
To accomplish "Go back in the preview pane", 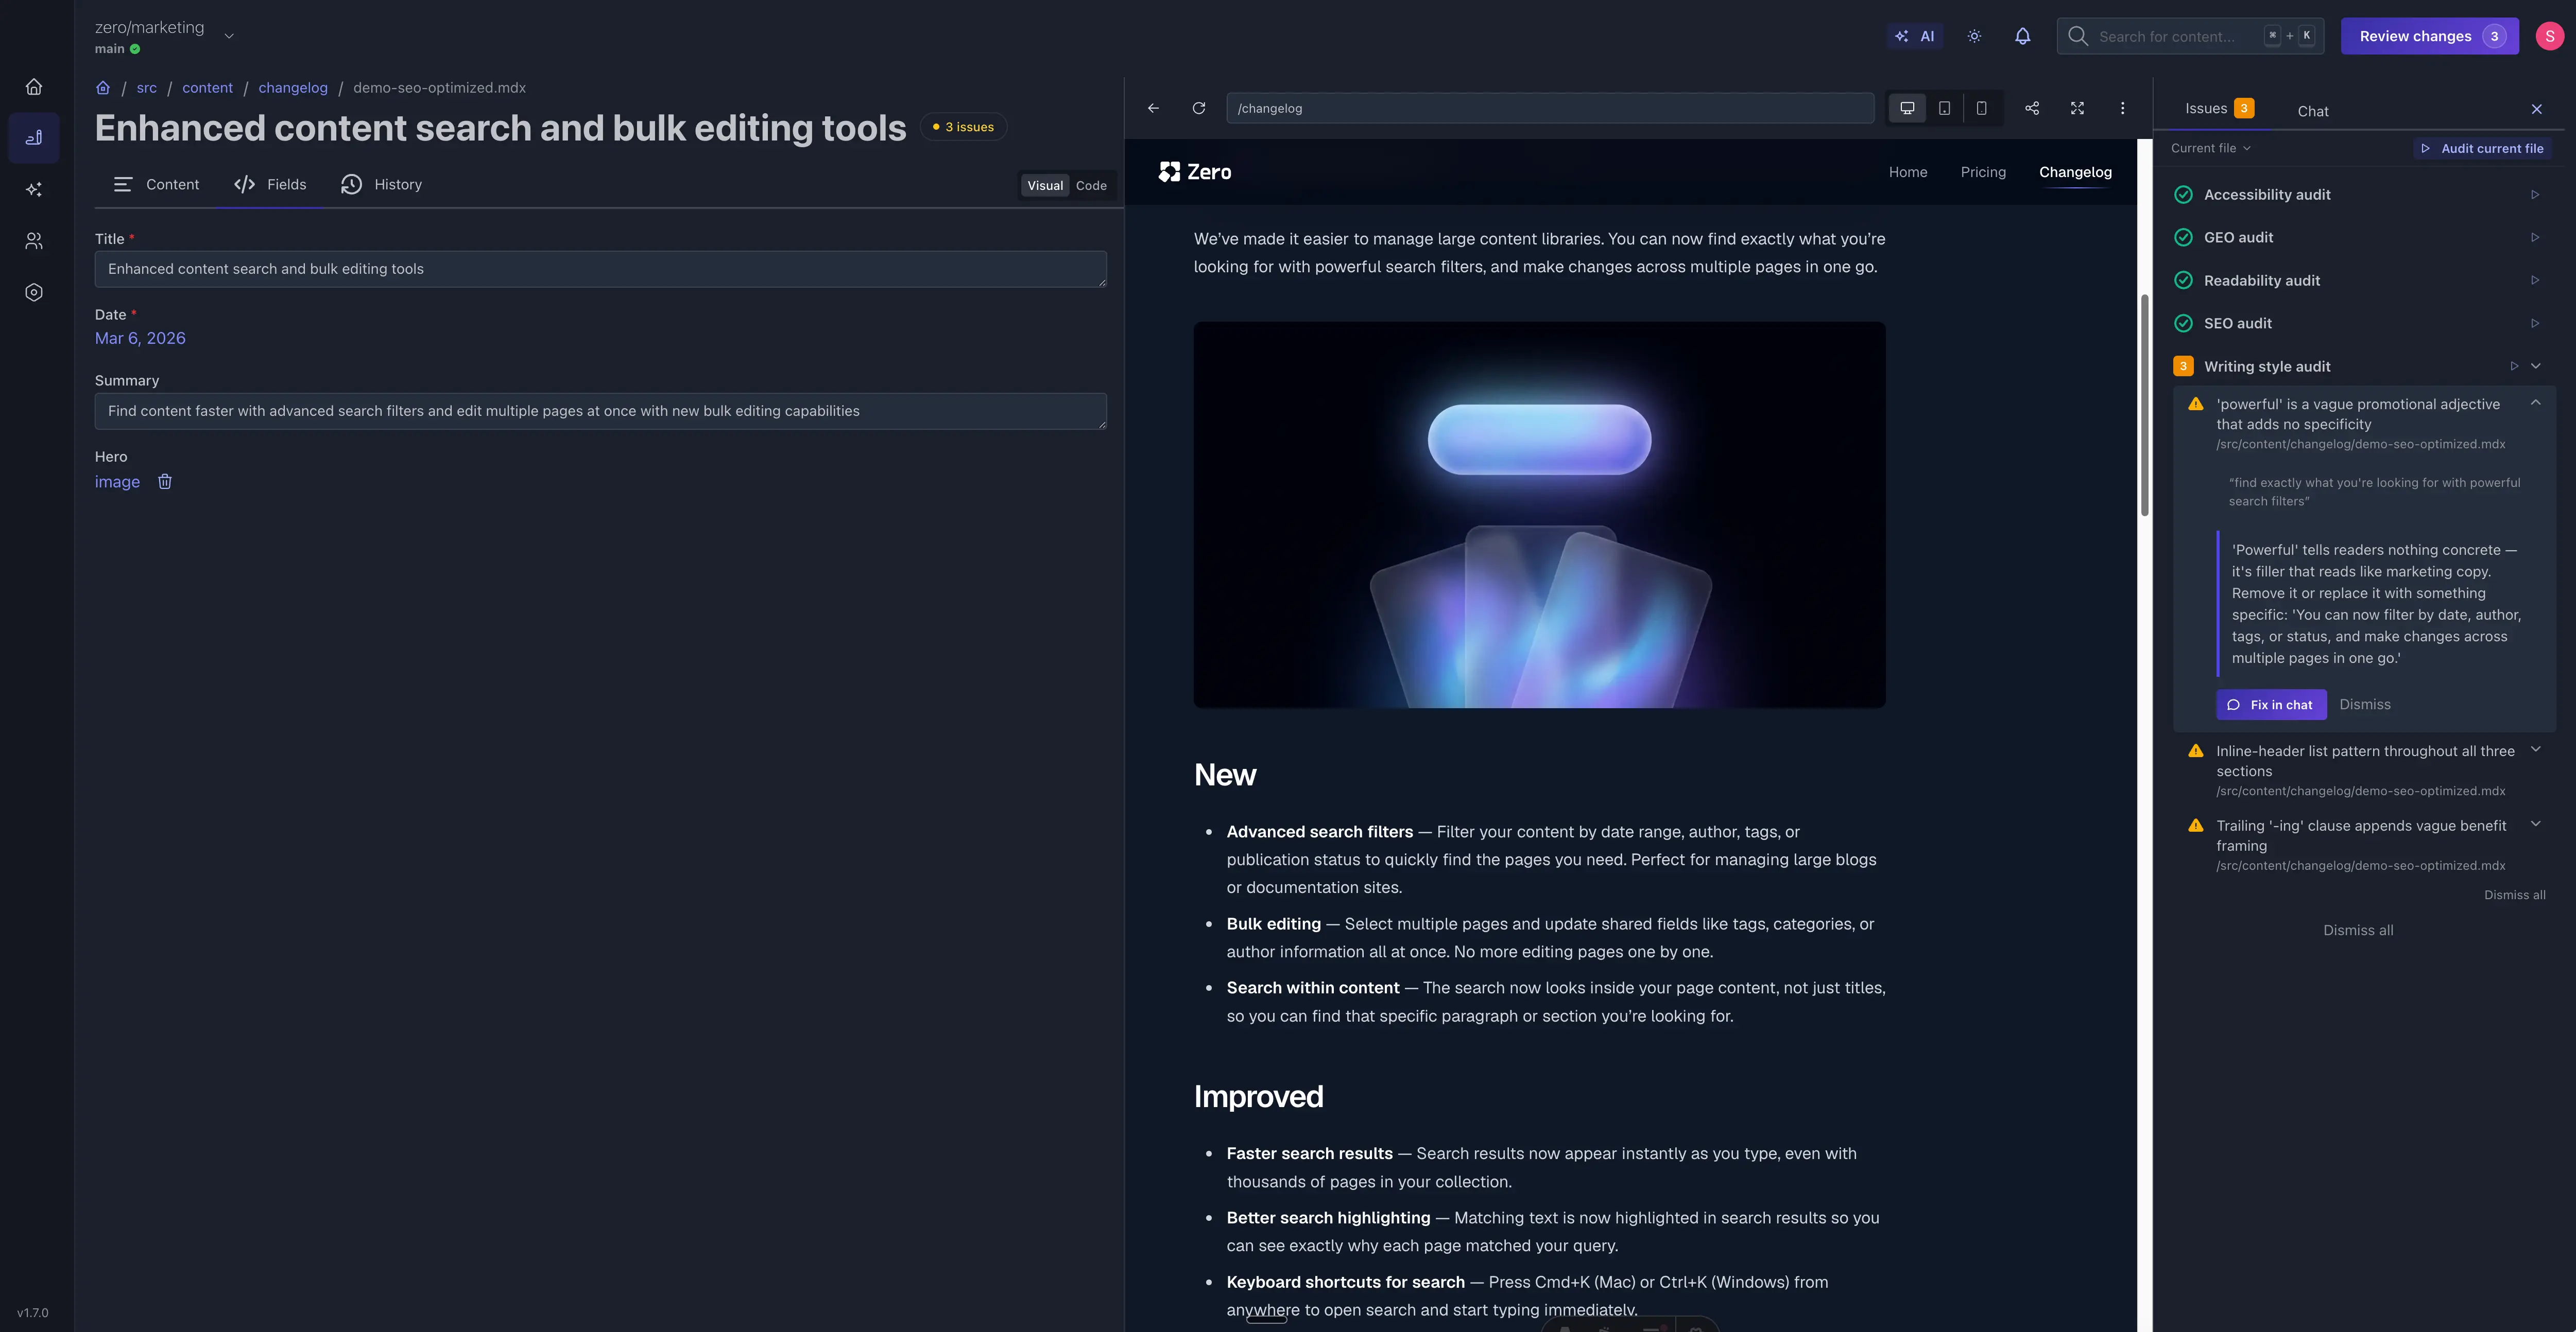I will click(1153, 108).
